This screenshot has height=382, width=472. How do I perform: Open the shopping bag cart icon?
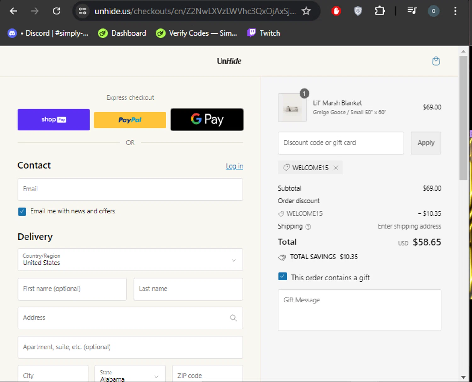coord(436,61)
